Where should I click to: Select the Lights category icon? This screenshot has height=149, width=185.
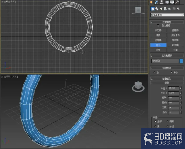point(161,9)
